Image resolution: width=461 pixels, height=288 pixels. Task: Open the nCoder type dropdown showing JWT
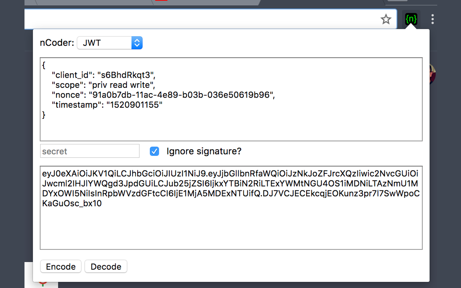point(110,43)
